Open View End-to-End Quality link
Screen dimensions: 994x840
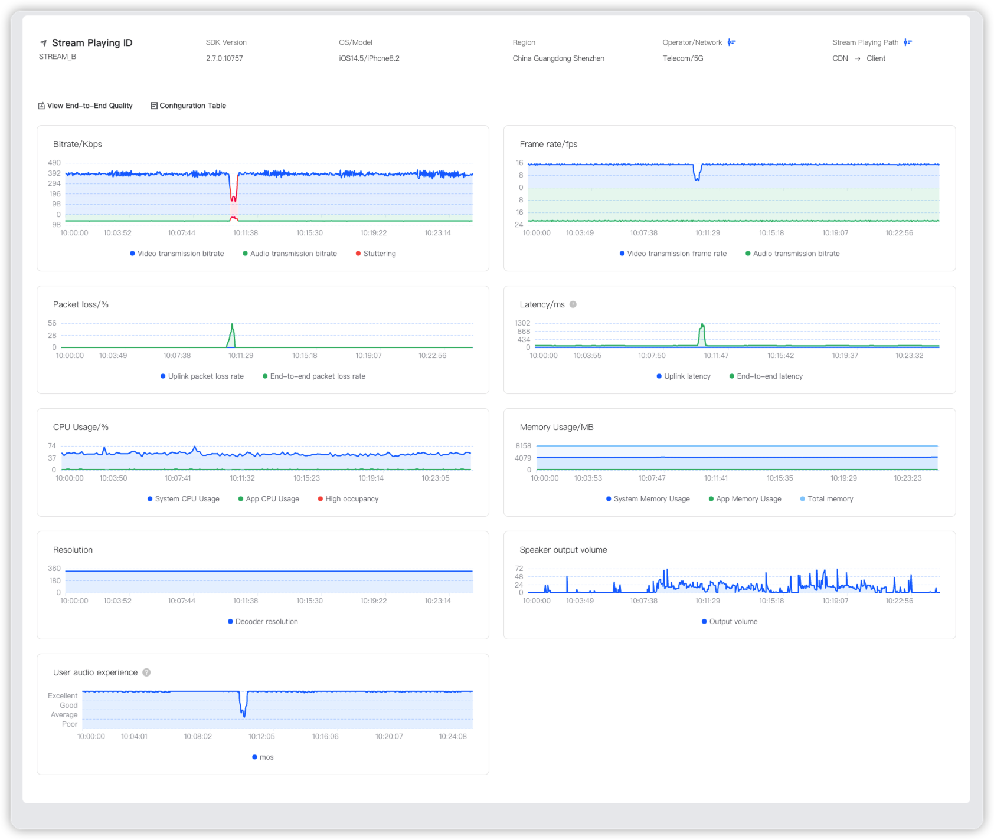click(90, 106)
